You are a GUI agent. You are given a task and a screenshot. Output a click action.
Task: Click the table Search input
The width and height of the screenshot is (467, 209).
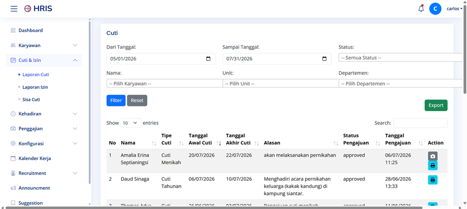click(x=420, y=123)
